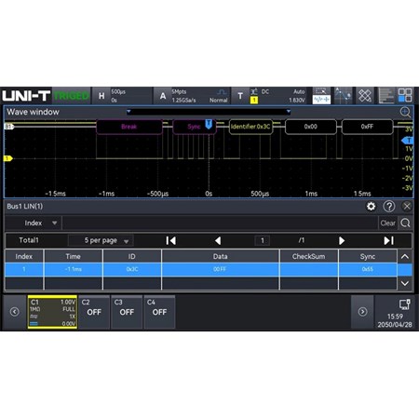Select the row 1 ID cell 0x3C
The height and width of the screenshot is (419, 419).
click(x=132, y=269)
